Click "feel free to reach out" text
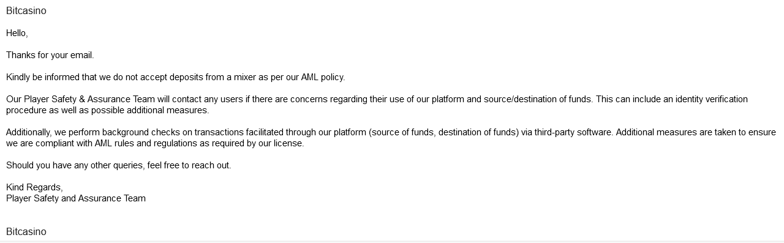The width and height of the screenshot is (784, 243). coord(189,165)
